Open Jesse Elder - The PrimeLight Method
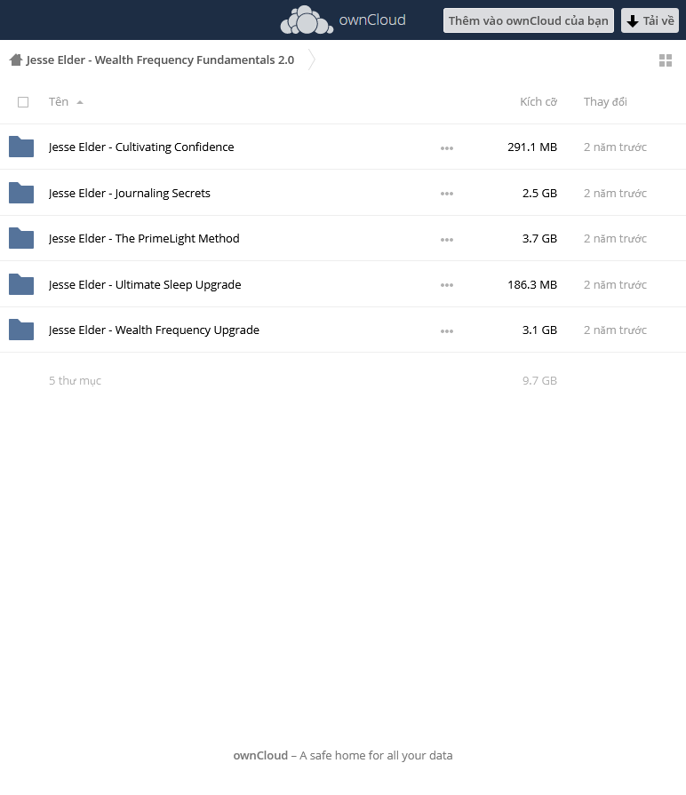Viewport: 686px width, 795px height. pos(144,238)
